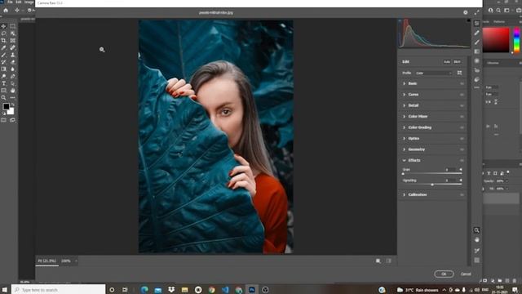Select Camera Raw Zoom tool at bottom right
522x294 pixels.
point(476,230)
